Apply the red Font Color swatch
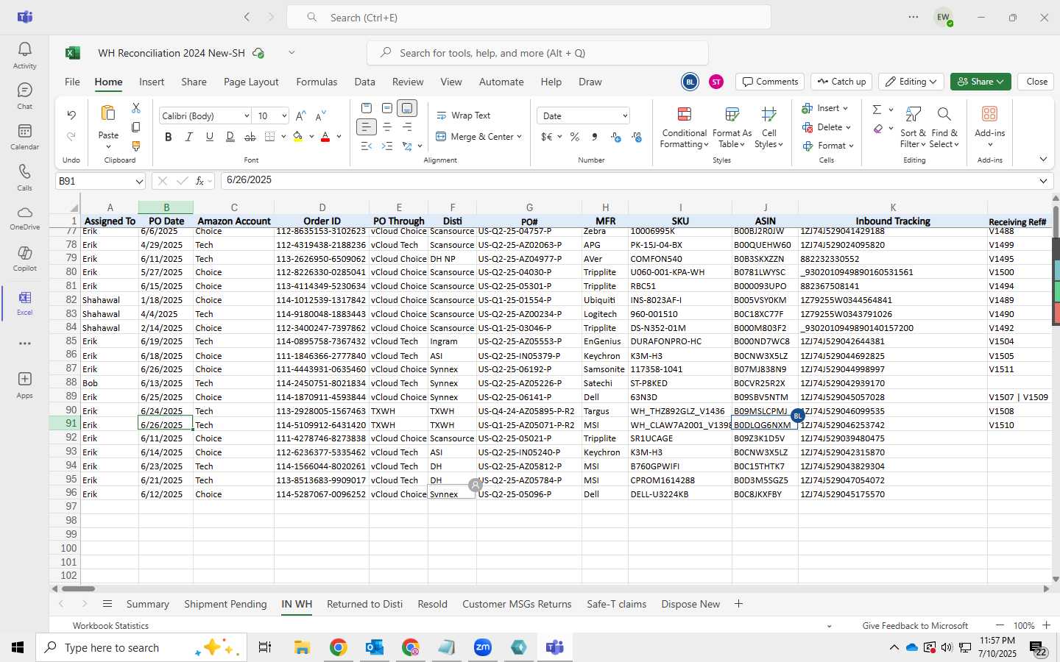Viewport: 1060px width, 662px height. (325, 137)
